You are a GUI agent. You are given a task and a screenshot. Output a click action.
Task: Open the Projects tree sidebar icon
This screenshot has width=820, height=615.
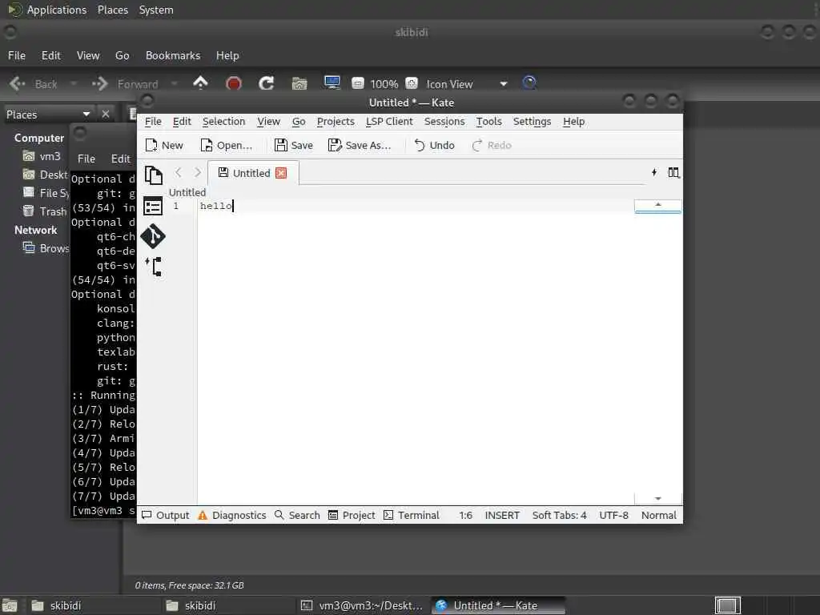(x=153, y=266)
